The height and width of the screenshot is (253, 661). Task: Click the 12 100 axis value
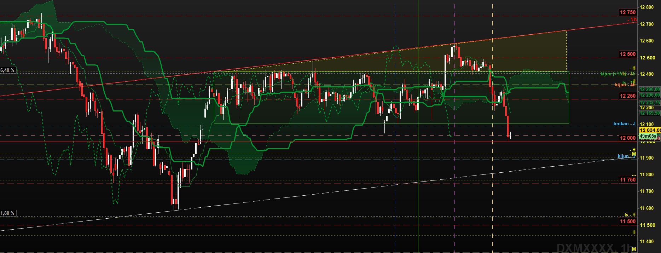[647, 124]
